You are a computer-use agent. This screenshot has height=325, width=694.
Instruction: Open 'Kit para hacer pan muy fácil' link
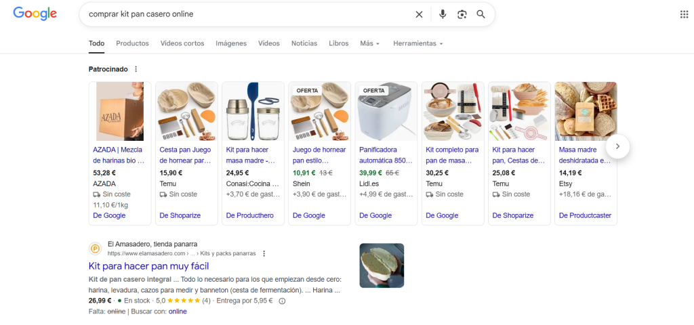[x=148, y=266]
